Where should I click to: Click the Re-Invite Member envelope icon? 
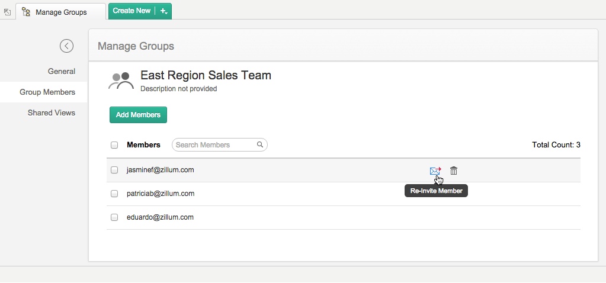click(x=435, y=171)
